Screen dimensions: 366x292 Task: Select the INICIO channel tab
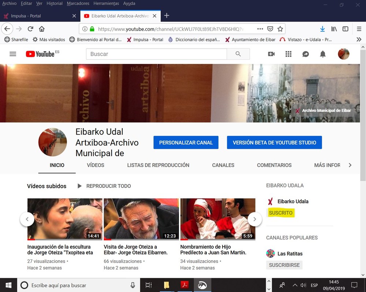tap(57, 165)
